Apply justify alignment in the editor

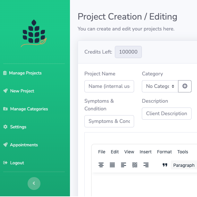point(112,165)
